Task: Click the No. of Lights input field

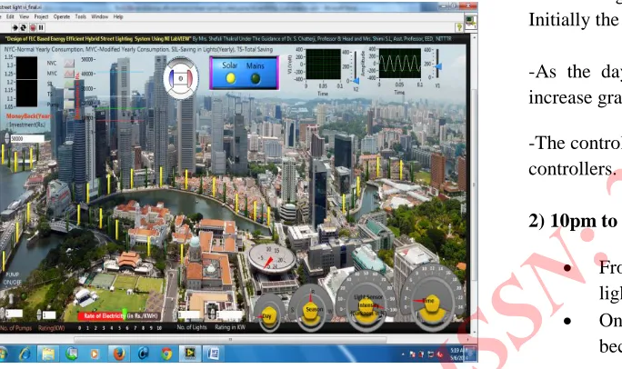Action: point(188,315)
